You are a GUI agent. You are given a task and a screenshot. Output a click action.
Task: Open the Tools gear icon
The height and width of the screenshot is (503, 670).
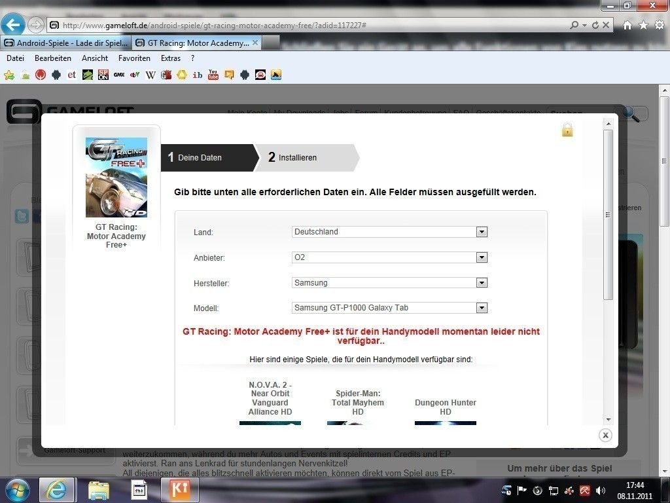[660, 26]
